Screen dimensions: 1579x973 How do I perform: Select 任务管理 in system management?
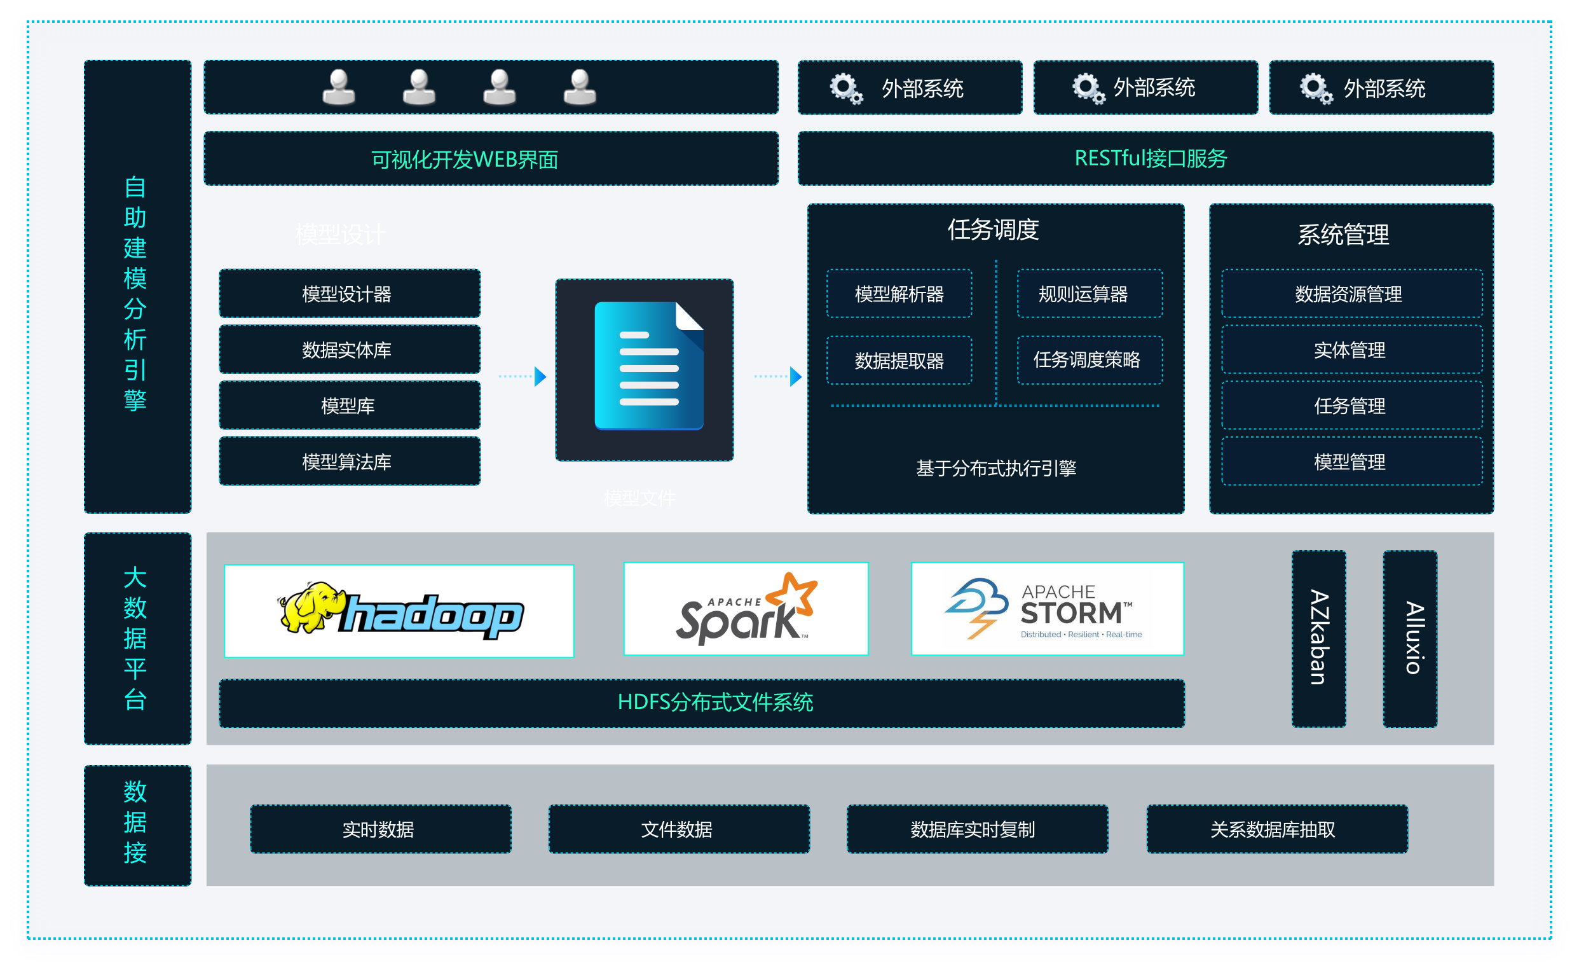pyautogui.click(x=1352, y=406)
